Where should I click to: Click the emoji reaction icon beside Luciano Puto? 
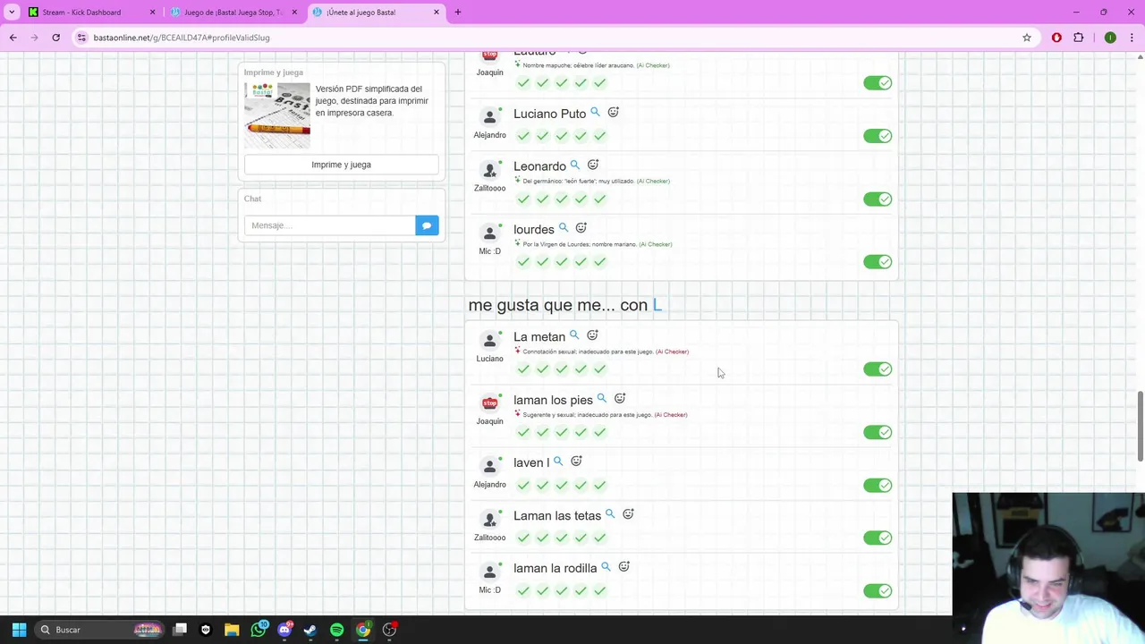click(x=614, y=113)
